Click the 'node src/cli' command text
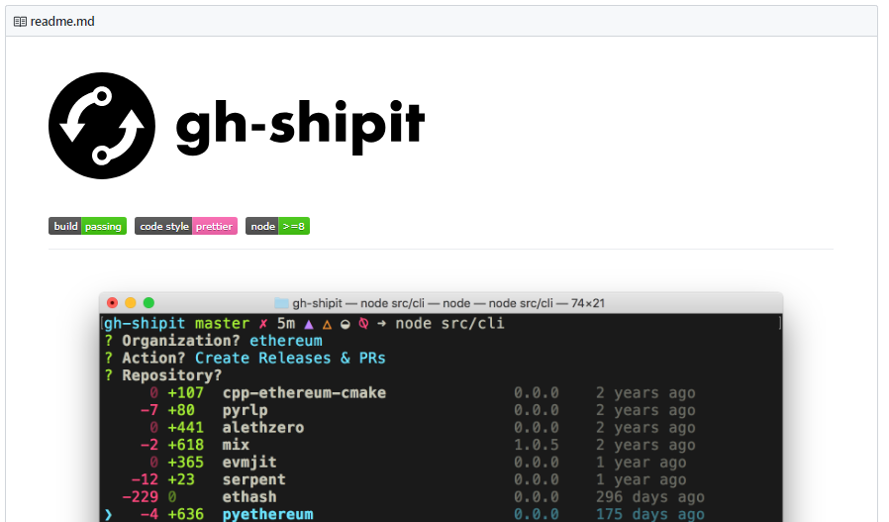 [x=449, y=324]
